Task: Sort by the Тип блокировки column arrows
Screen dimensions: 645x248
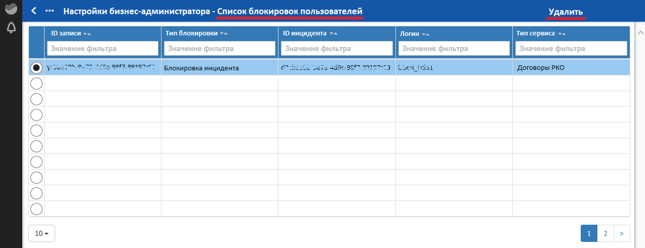Action: 224,34
